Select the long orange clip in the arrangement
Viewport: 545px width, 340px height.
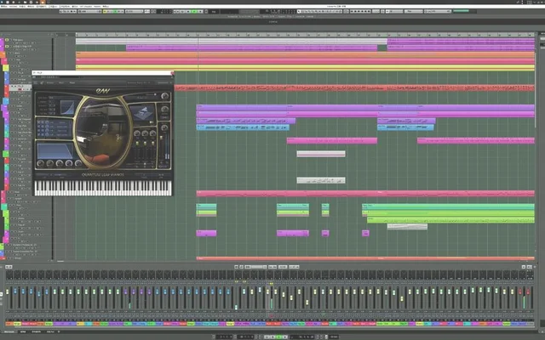coord(305,54)
